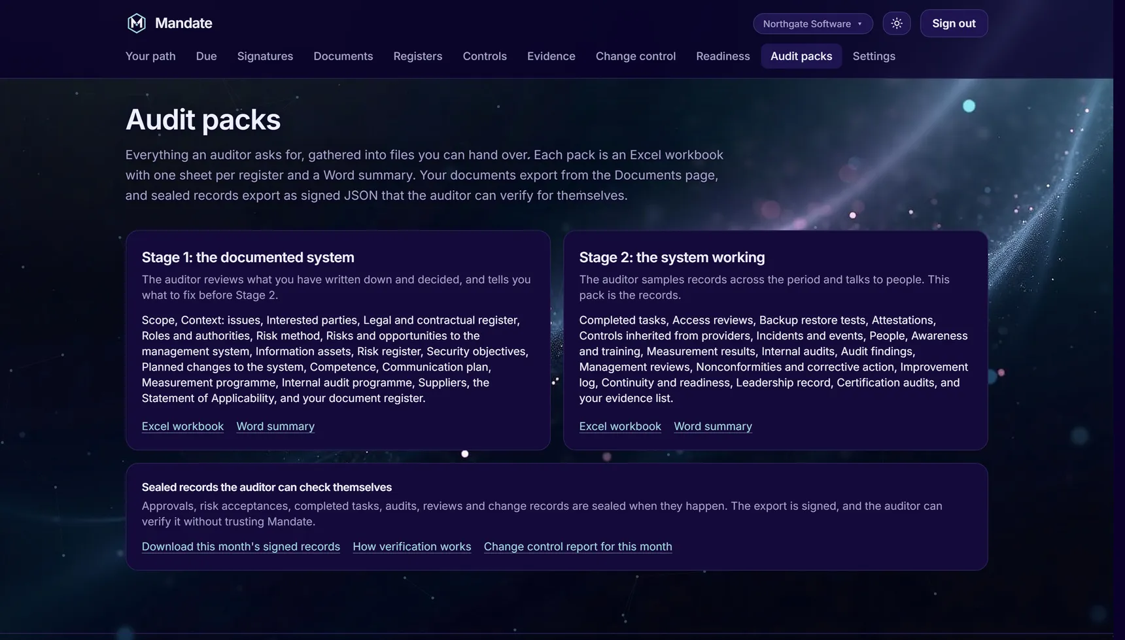Download the Stage 1 Excel workbook
Screen dimensions: 1125x640
coord(182,426)
